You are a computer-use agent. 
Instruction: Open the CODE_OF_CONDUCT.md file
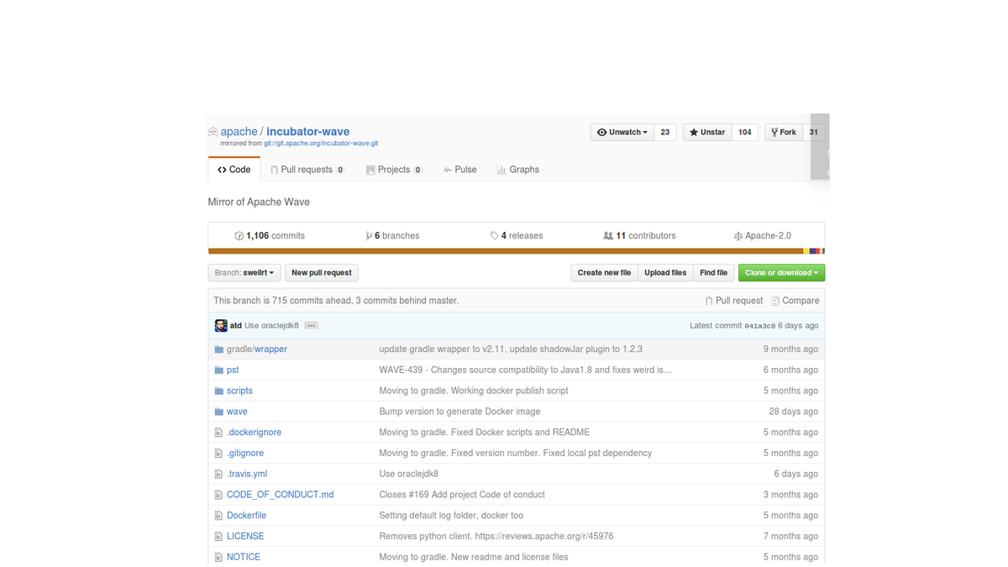point(280,495)
